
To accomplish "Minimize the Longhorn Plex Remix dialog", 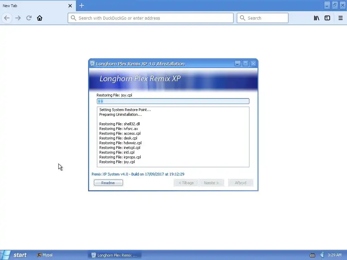I will click(x=238, y=64).
